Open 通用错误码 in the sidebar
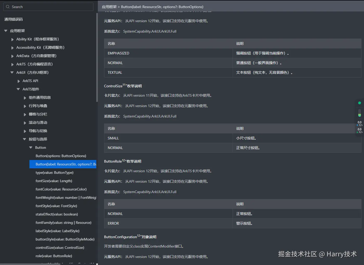The image size is (364, 265). tap(14, 19)
